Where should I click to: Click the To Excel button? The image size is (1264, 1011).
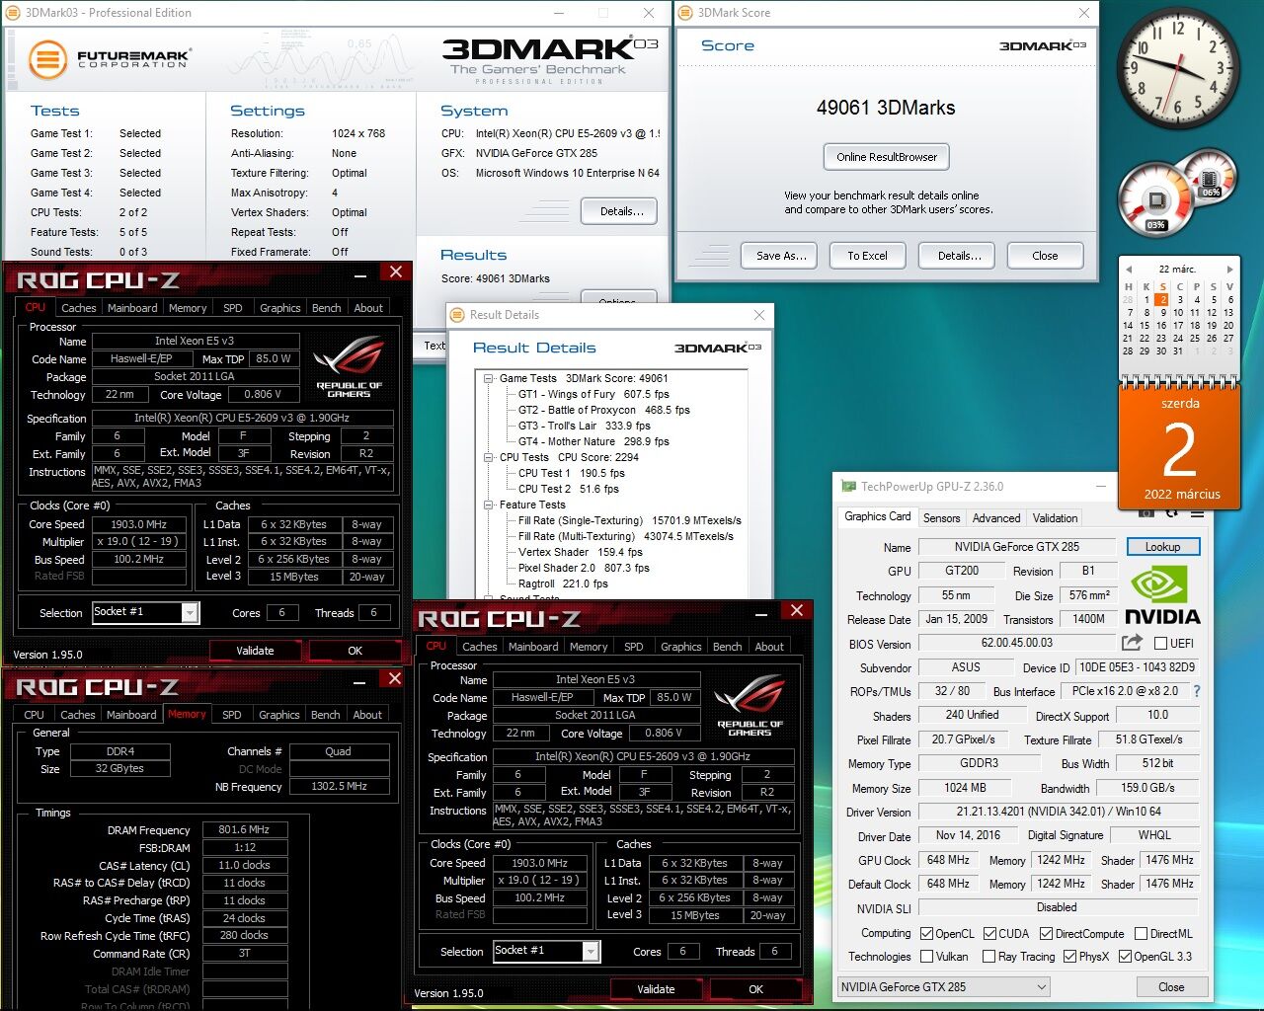[867, 256]
